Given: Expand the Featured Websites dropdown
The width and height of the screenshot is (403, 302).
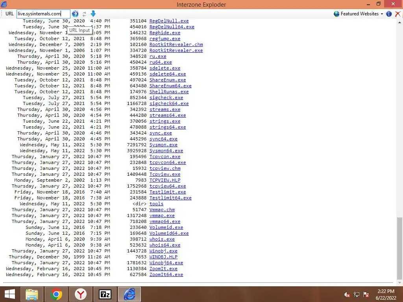Looking at the screenshot, I should tap(382, 14).
